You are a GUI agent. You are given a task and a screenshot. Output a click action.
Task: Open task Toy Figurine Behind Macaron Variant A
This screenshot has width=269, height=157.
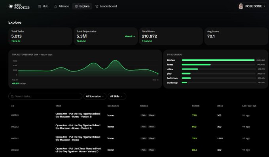click(78, 127)
